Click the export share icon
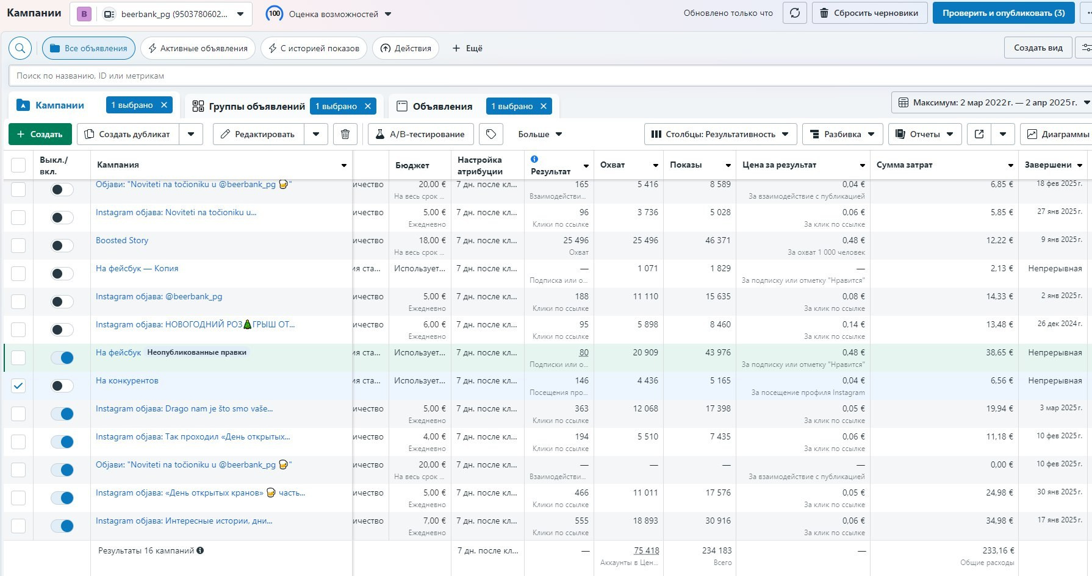 coord(979,134)
